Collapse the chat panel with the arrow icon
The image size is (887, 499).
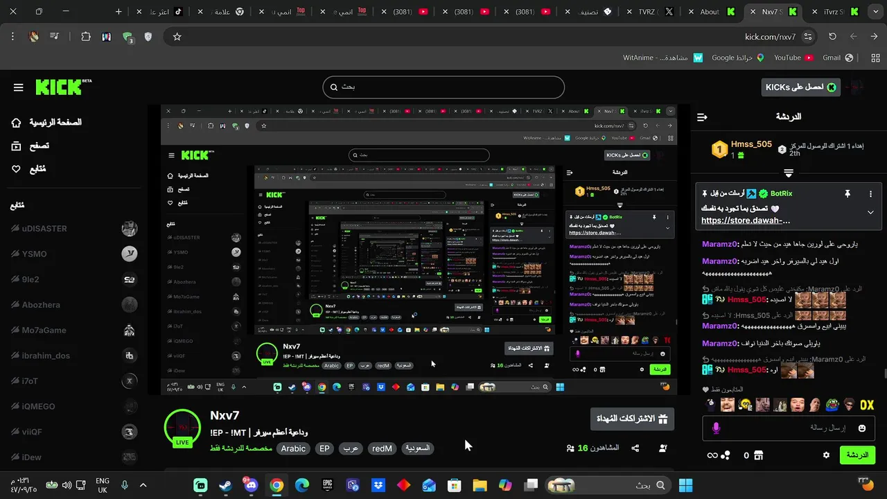click(702, 117)
